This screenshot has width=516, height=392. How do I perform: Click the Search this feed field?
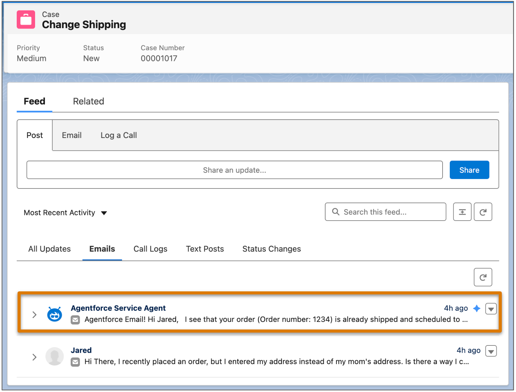coord(386,212)
